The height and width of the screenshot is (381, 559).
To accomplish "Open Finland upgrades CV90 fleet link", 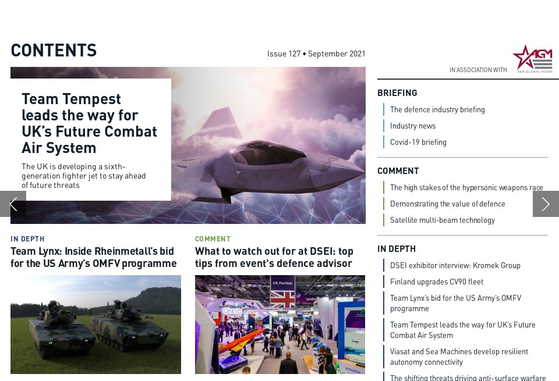I will pyautogui.click(x=436, y=282).
